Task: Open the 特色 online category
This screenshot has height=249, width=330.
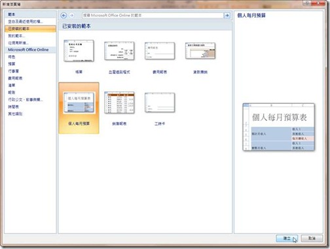Action: (x=12, y=57)
